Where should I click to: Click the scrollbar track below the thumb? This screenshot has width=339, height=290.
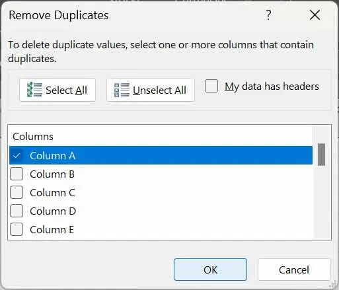(x=321, y=201)
